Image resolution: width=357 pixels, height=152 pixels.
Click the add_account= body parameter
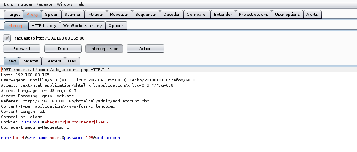pos(110,138)
